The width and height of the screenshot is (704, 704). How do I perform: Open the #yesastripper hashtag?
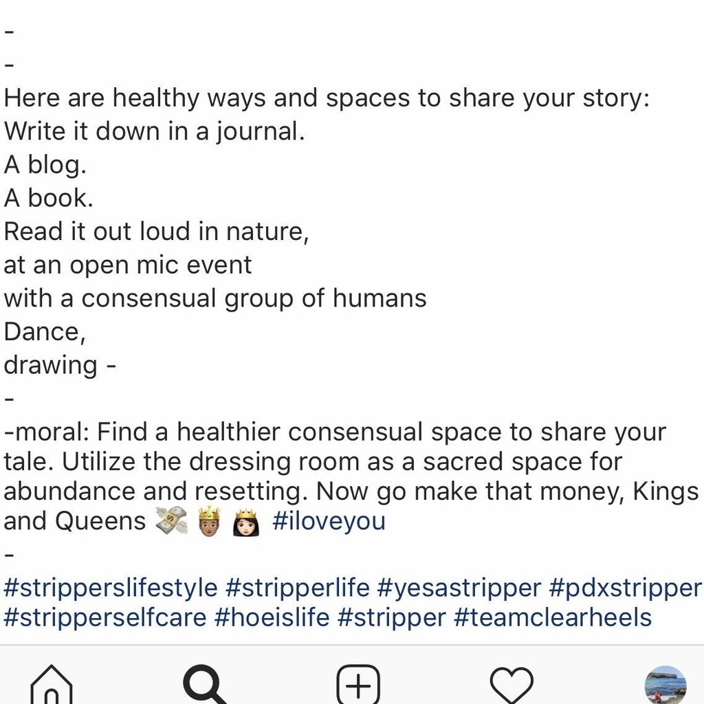point(459,588)
